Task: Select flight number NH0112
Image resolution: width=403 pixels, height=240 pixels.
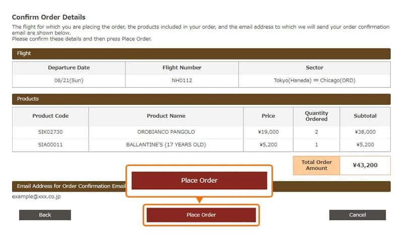Action: point(182,81)
